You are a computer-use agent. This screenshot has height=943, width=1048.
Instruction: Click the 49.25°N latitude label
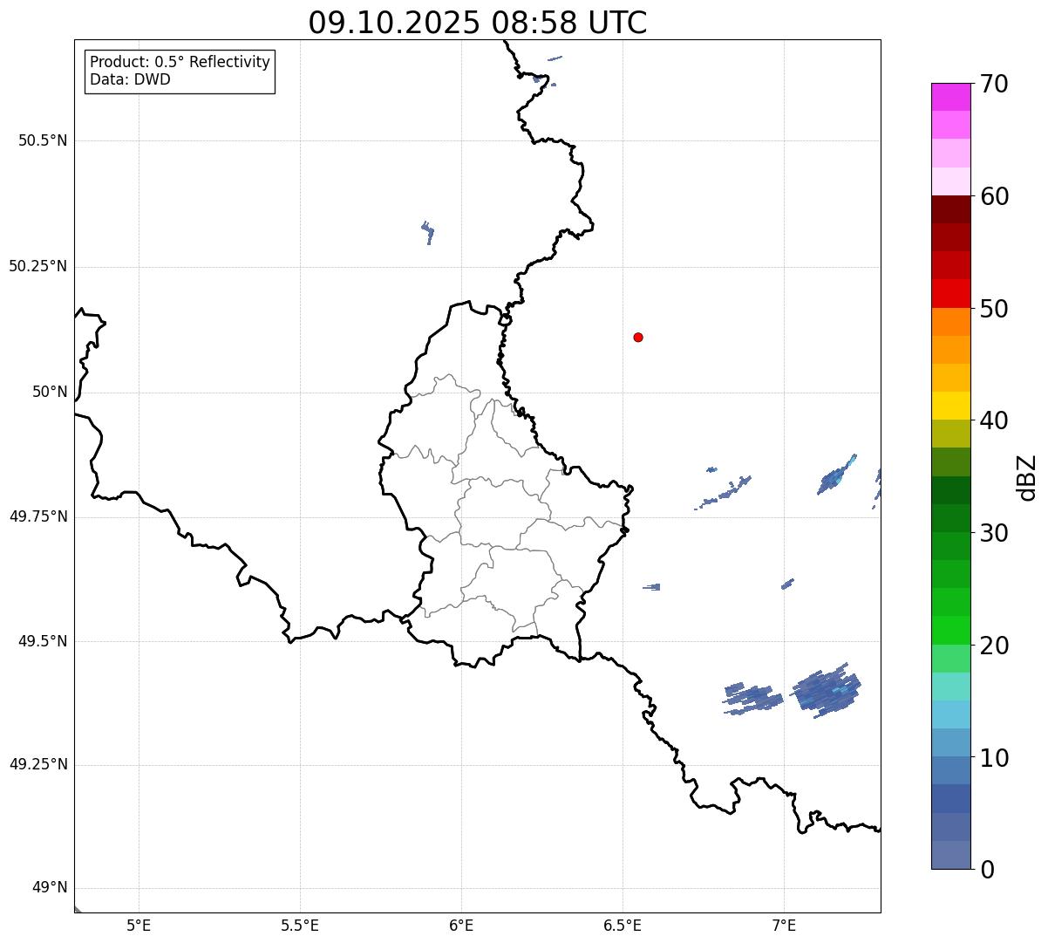37,764
